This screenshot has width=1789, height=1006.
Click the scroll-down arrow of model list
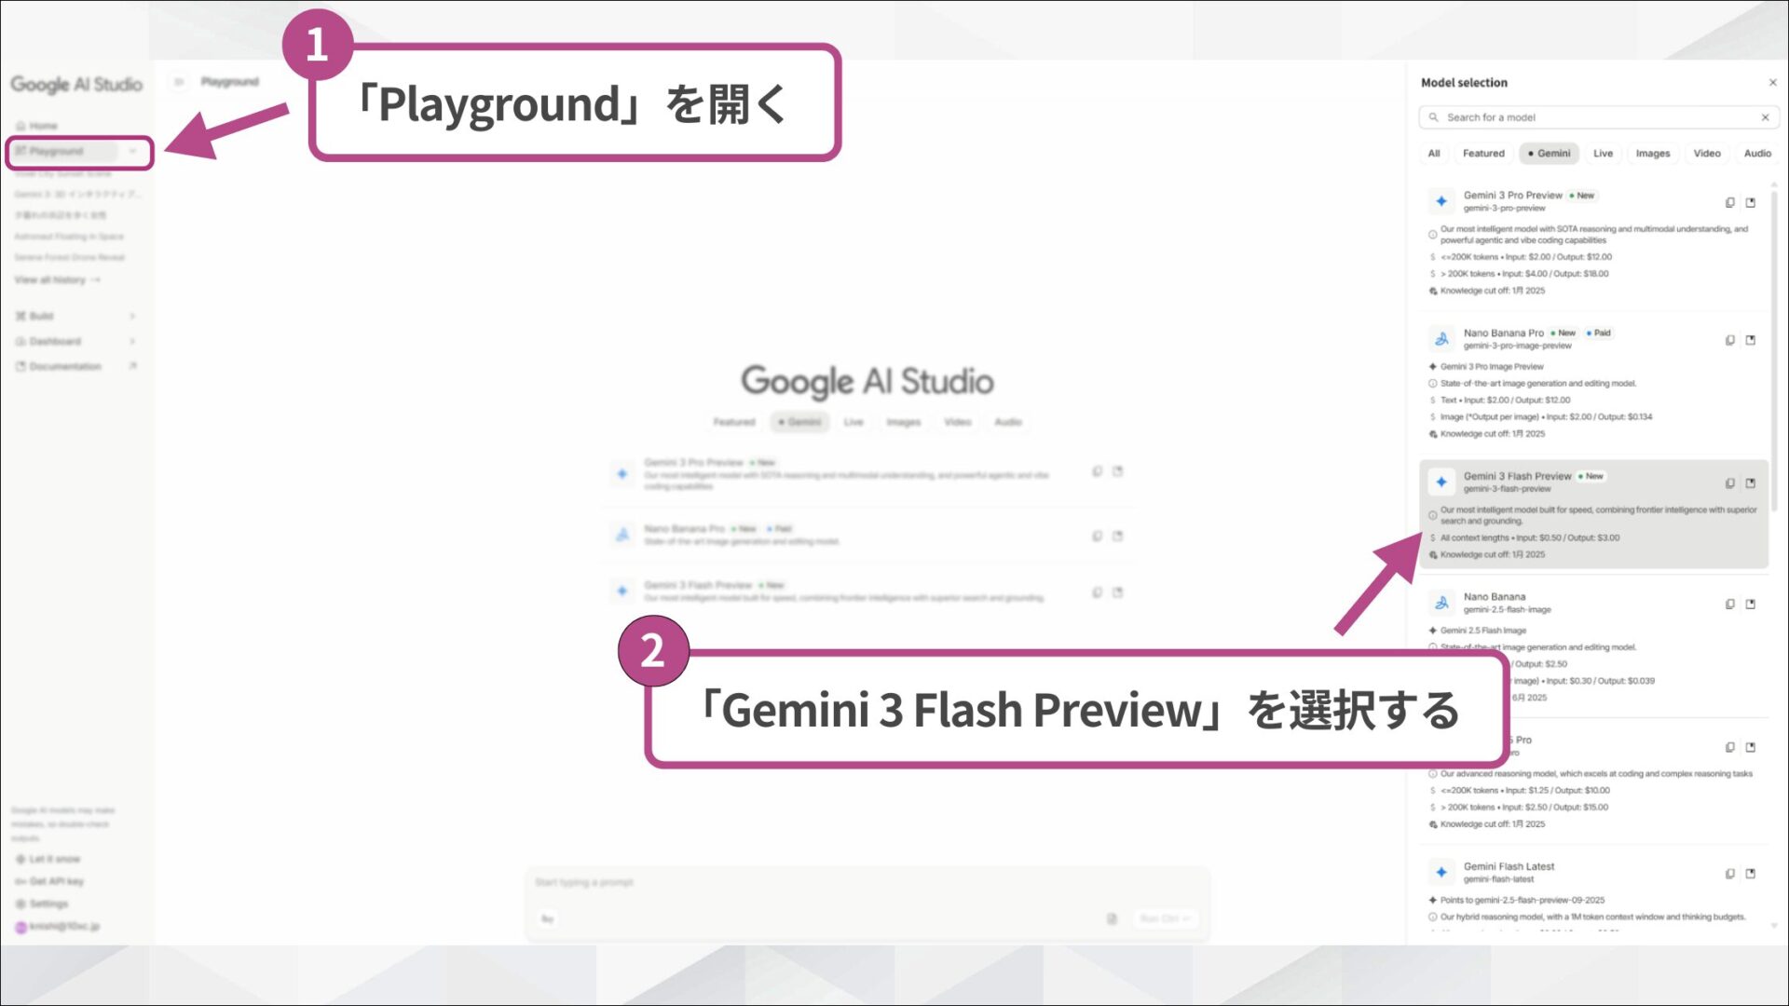click(x=1774, y=925)
